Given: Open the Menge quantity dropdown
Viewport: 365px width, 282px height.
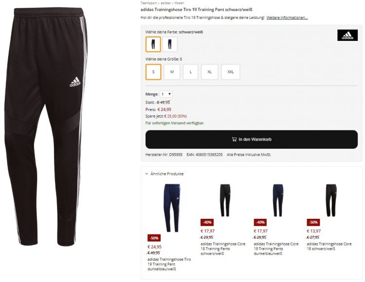Looking at the screenshot, I should (x=166, y=94).
